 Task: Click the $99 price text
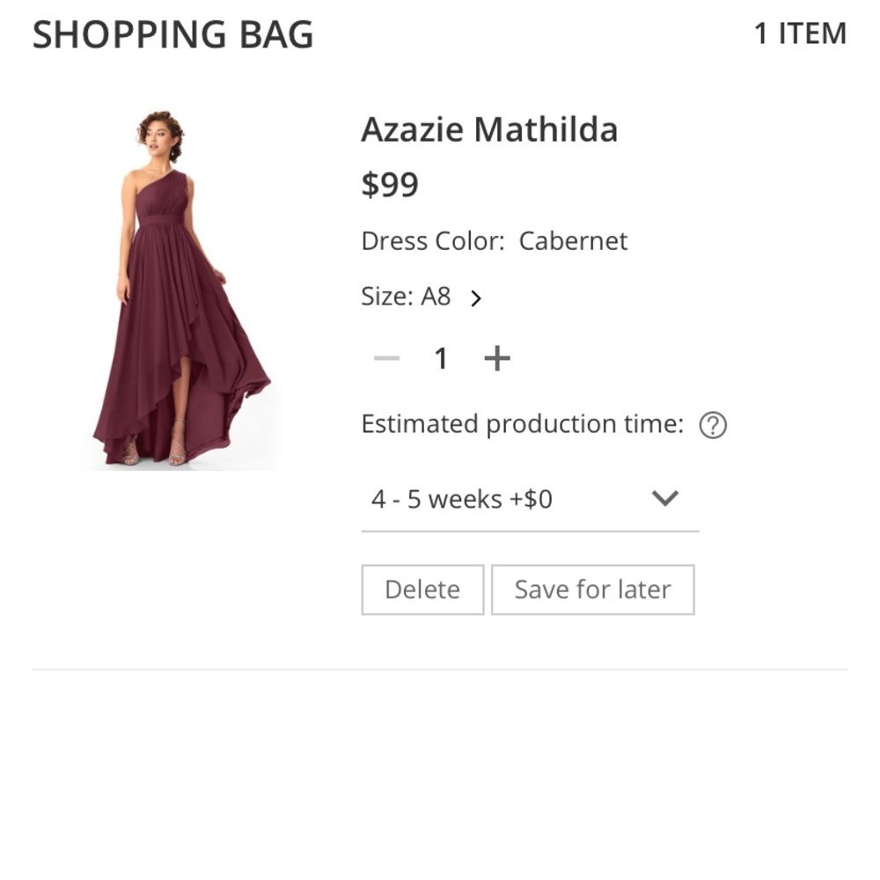point(390,184)
